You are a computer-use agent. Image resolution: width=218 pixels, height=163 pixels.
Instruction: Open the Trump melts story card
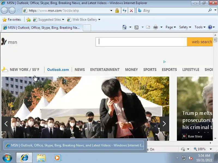(195, 109)
